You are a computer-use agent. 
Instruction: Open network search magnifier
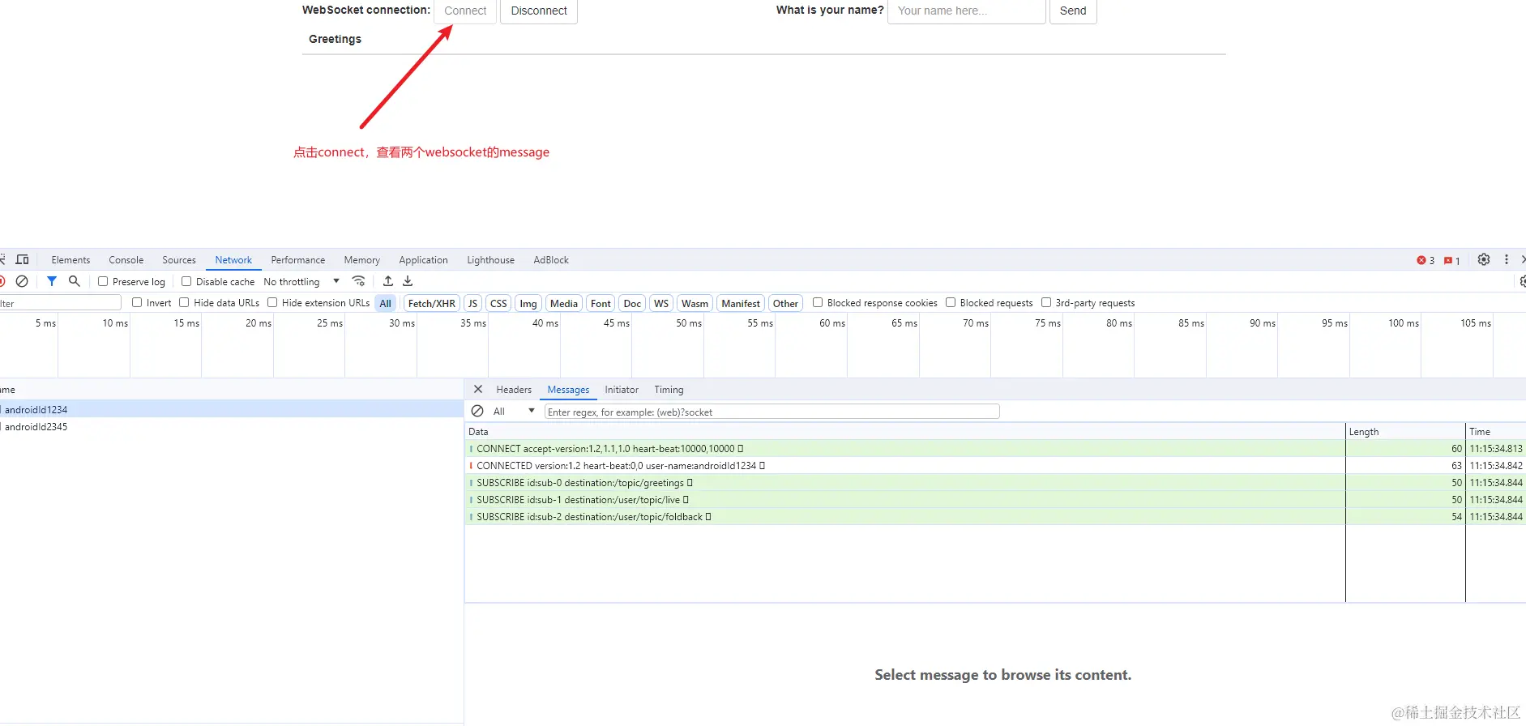75,281
